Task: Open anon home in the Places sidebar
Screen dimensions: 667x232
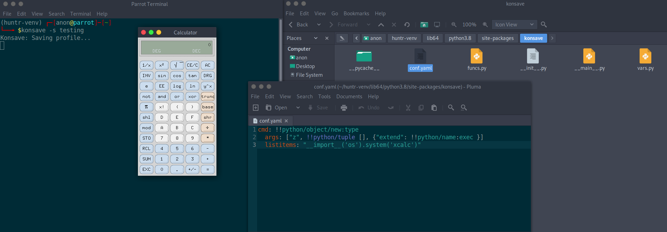Action: click(299, 58)
